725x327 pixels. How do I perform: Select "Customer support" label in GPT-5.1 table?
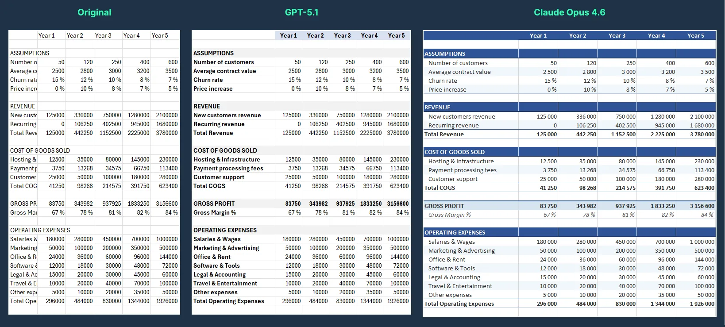(219, 177)
